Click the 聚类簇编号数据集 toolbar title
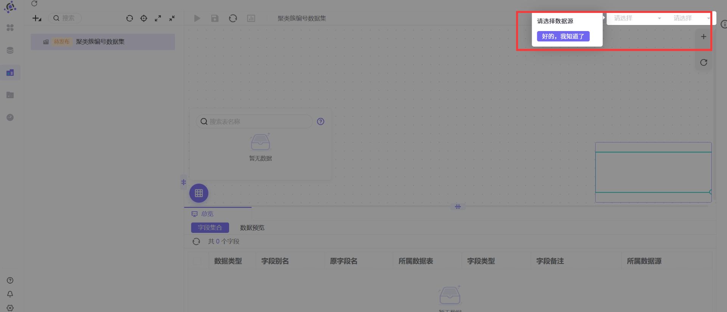Screen dimensions: 727x312 [x=302, y=18]
